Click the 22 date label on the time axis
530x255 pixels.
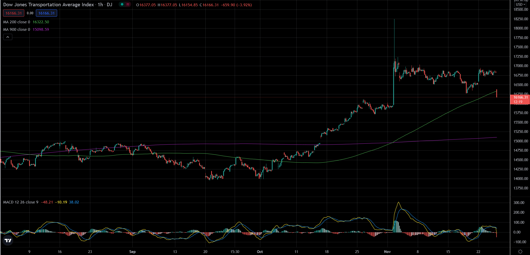478,252
